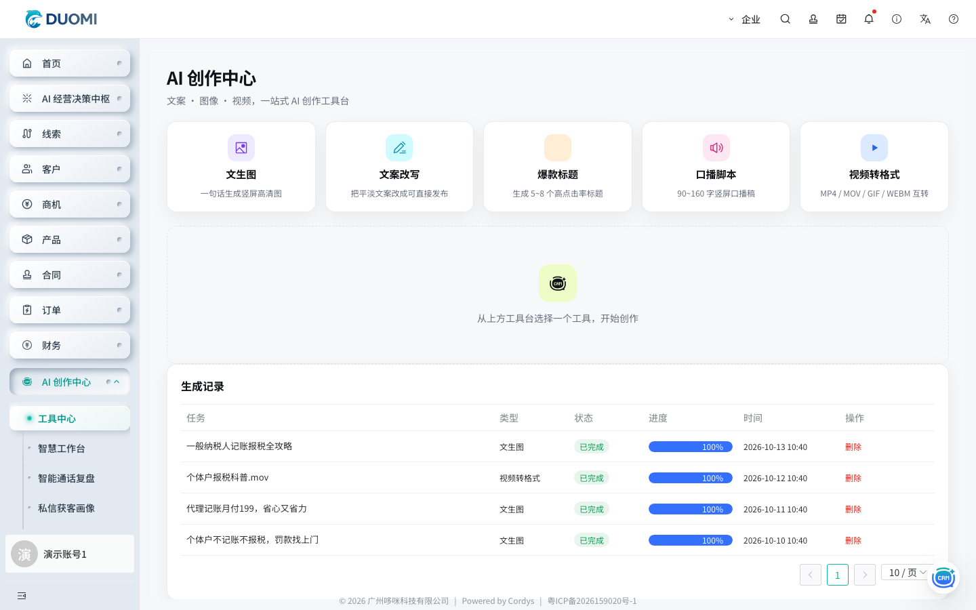Click the notification bell icon
The image size is (976, 610).
tap(869, 19)
